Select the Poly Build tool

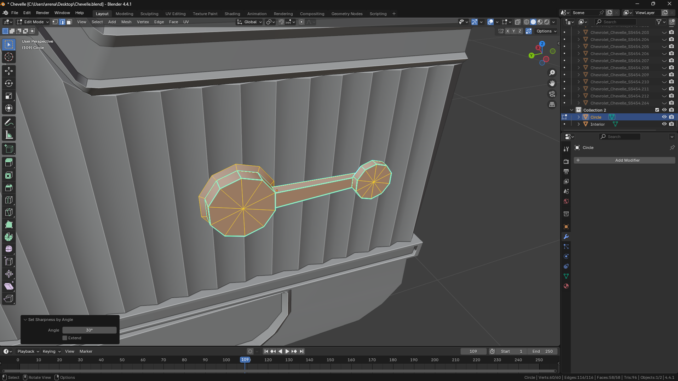9,225
